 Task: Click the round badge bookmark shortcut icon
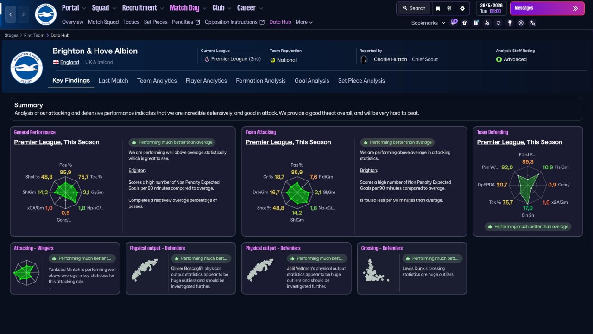(x=521, y=23)
